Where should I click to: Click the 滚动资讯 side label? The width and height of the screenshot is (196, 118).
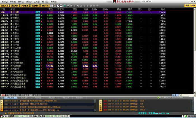2,105
